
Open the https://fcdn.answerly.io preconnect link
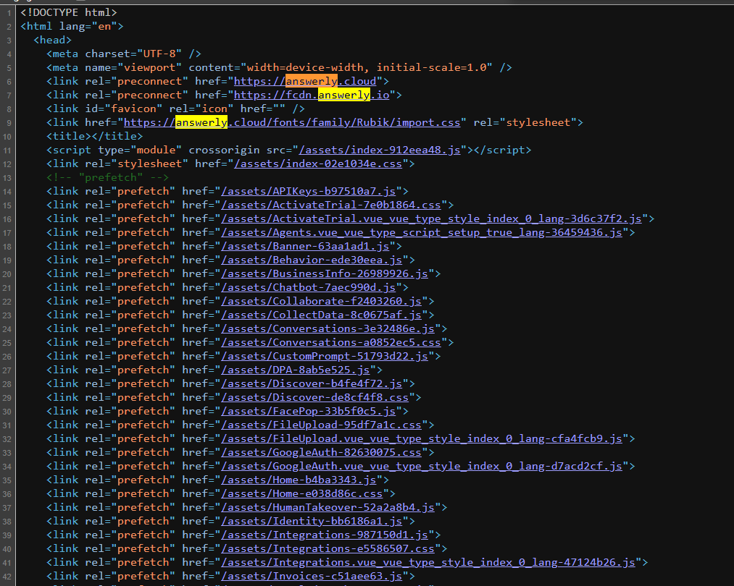click(x=312, y=95)
